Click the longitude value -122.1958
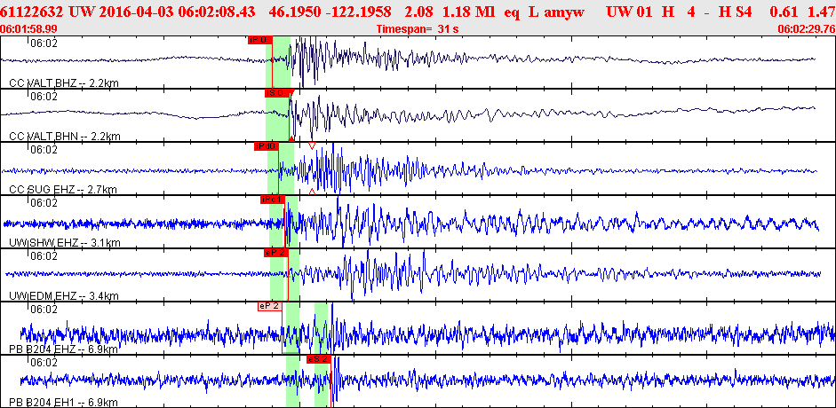Image resolution: width=836 pixels, height=408 pixels. coord(360,12)
